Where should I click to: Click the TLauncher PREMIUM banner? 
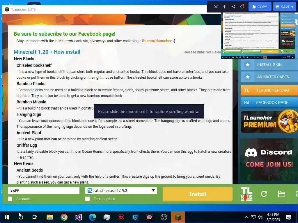click(x=269, y=122)
